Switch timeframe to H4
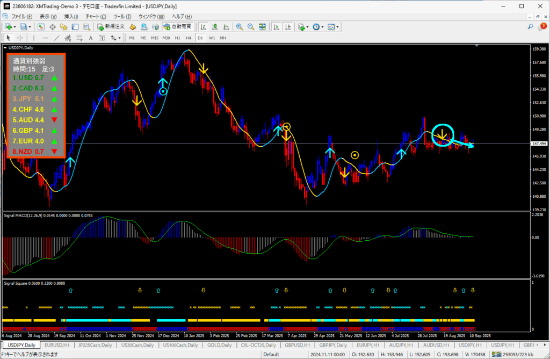 click(189, 38)
